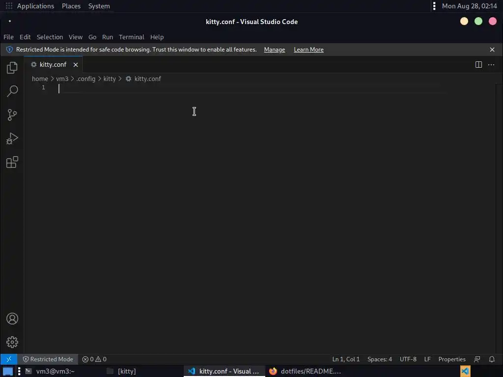Click the .config breadcrumb segment

(x=85, y=79)
